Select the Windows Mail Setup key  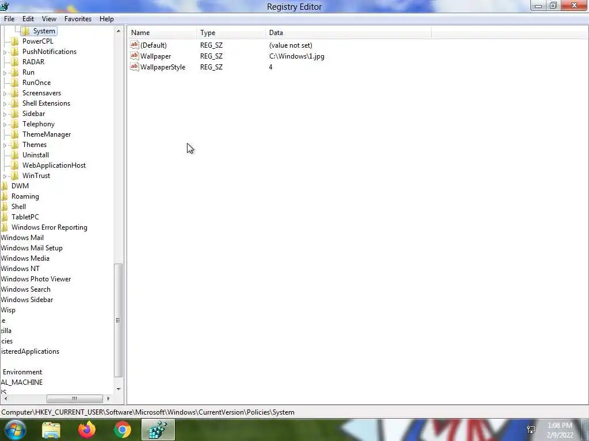(32, 248)
